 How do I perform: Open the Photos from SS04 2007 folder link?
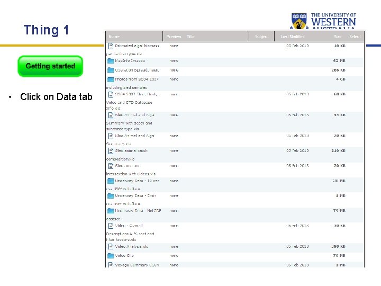coord(137,79)
